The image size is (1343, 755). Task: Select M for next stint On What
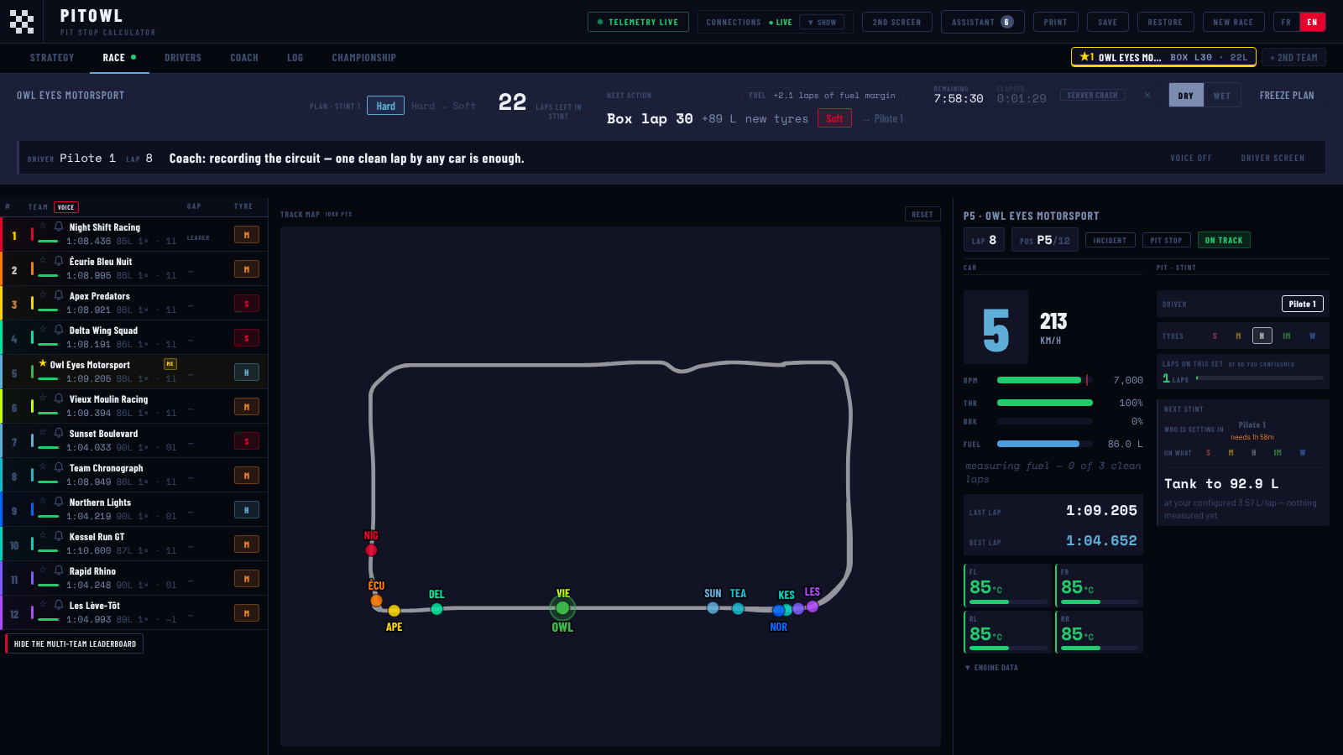point(1231,453)
